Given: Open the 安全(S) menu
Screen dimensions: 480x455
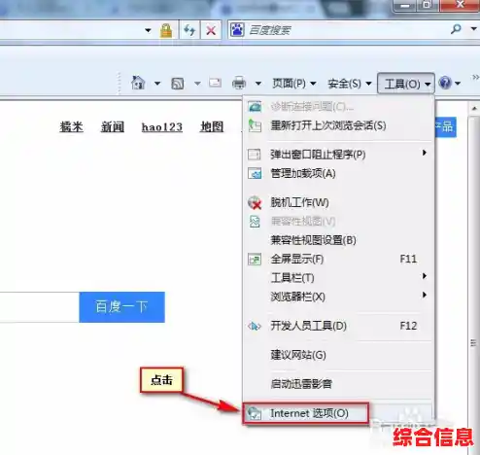Looking at the screenshot, I should tap(349, 84).
